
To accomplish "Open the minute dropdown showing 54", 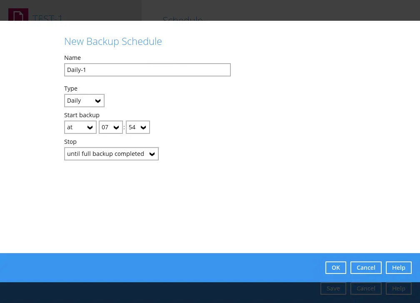I will click(137, 127).
